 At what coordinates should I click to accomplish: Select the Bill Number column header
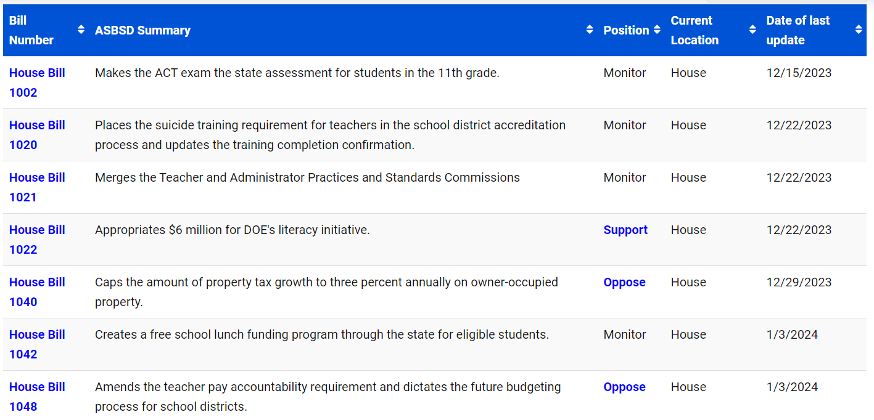[31, 30]
